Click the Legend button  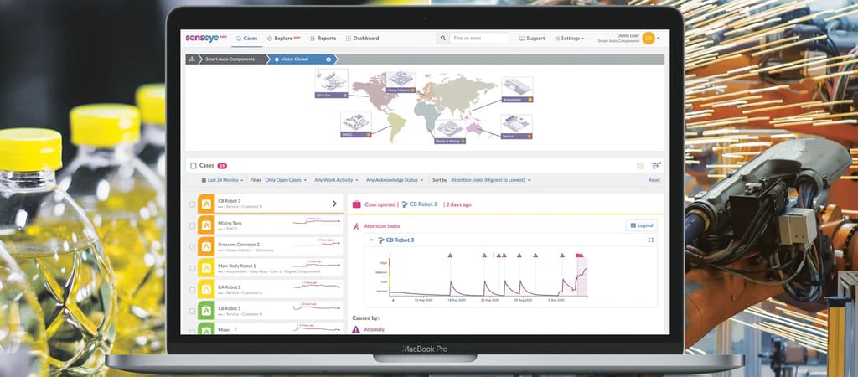point(642,225)
